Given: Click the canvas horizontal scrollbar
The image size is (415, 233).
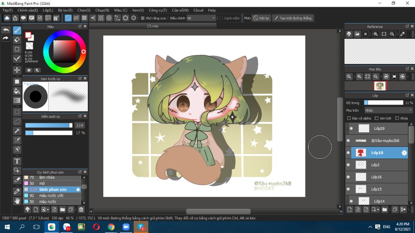Looking at the screenshot, I should pyautogui.click(x=218, y=211).
